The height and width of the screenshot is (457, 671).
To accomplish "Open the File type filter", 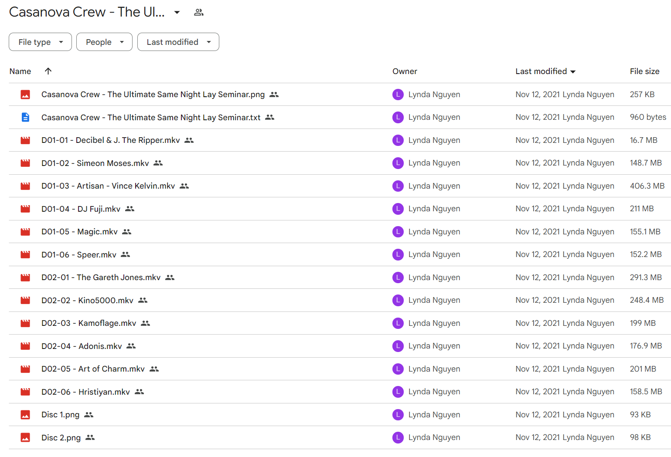I will pyautogui.click(x=40, y=42).
